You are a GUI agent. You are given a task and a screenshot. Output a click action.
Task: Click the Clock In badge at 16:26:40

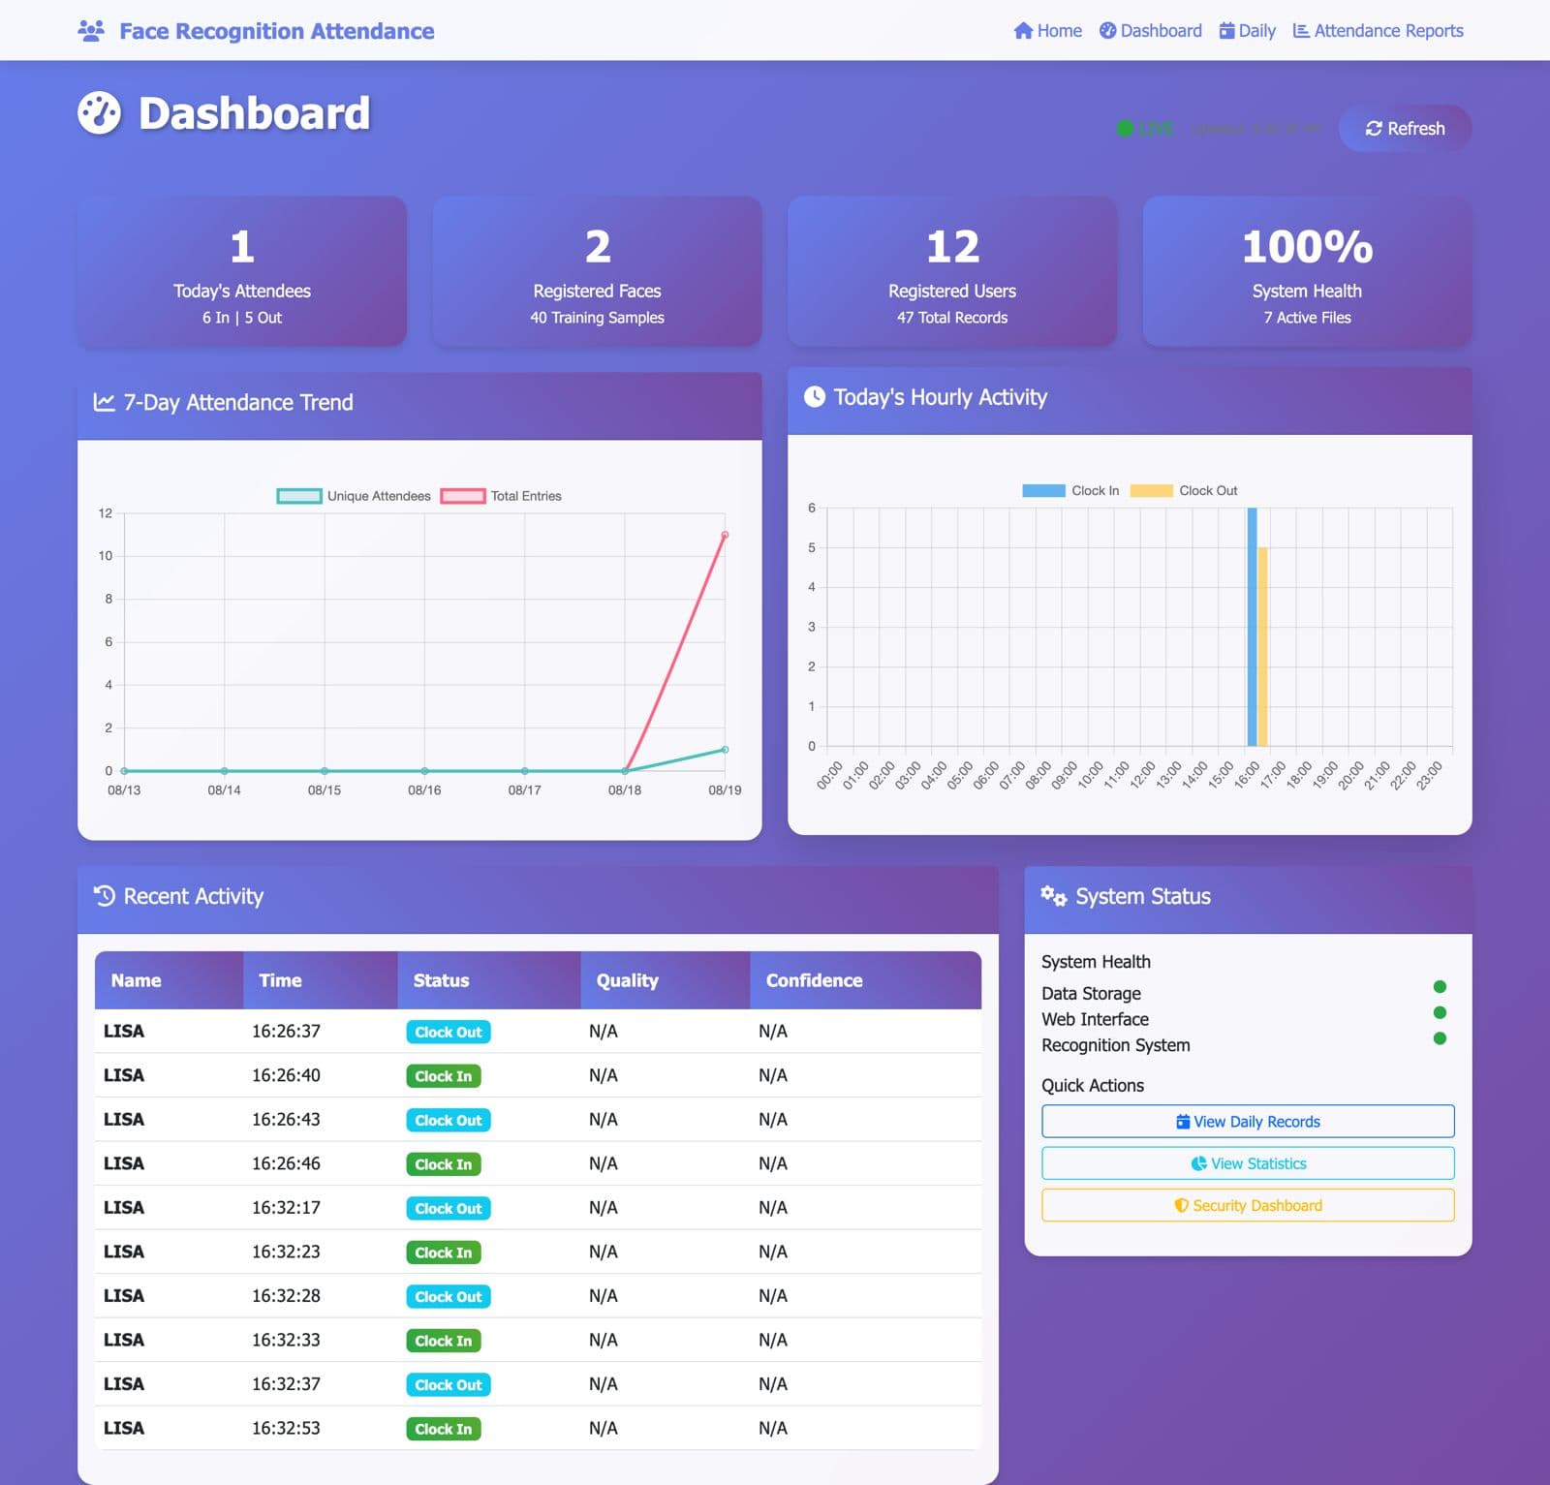point(444,1076)
